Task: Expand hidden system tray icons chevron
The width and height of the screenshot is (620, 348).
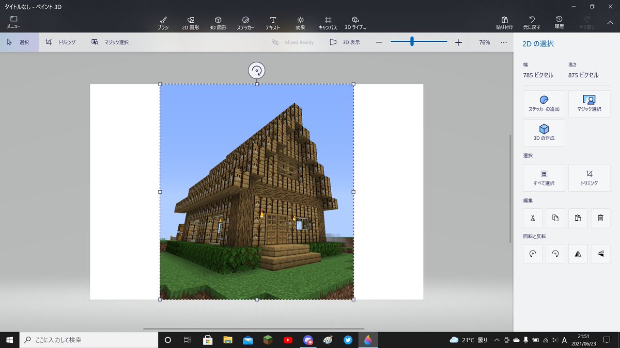Action: click(x=497, y=340)
